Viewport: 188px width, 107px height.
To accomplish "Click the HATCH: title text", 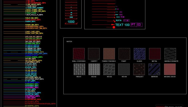I will [69, 42].
